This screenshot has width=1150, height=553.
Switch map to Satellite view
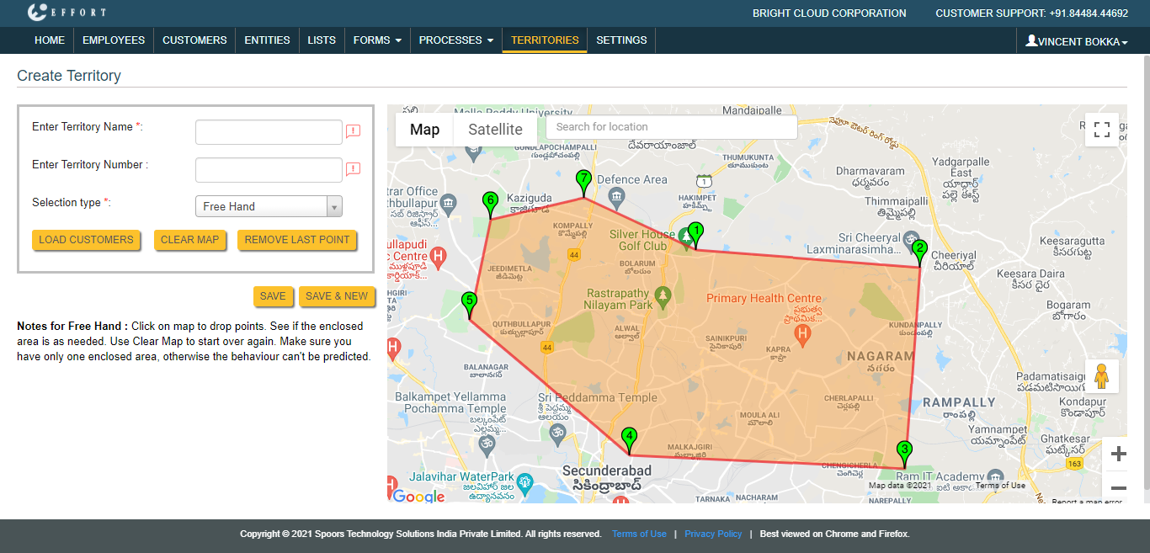[x=495, y=130]
